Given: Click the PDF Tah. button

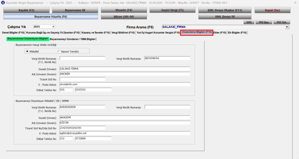Looking at the screenshot, I should point(282,22).
